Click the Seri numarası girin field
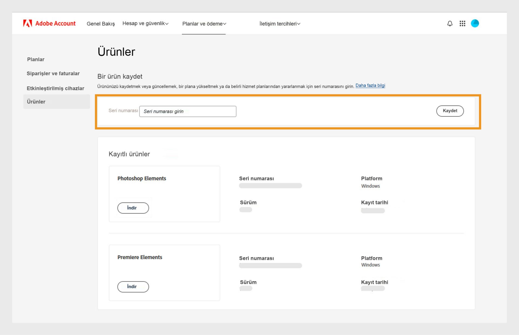 (x=188, y=111)
